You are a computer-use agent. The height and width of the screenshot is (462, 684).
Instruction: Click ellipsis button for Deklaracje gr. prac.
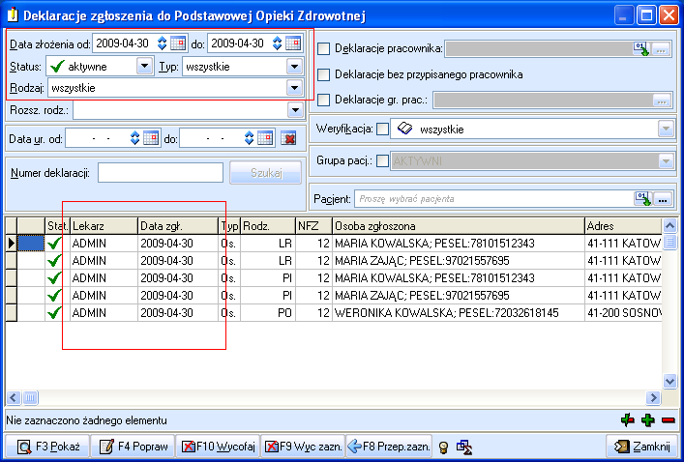click(662, 101)
